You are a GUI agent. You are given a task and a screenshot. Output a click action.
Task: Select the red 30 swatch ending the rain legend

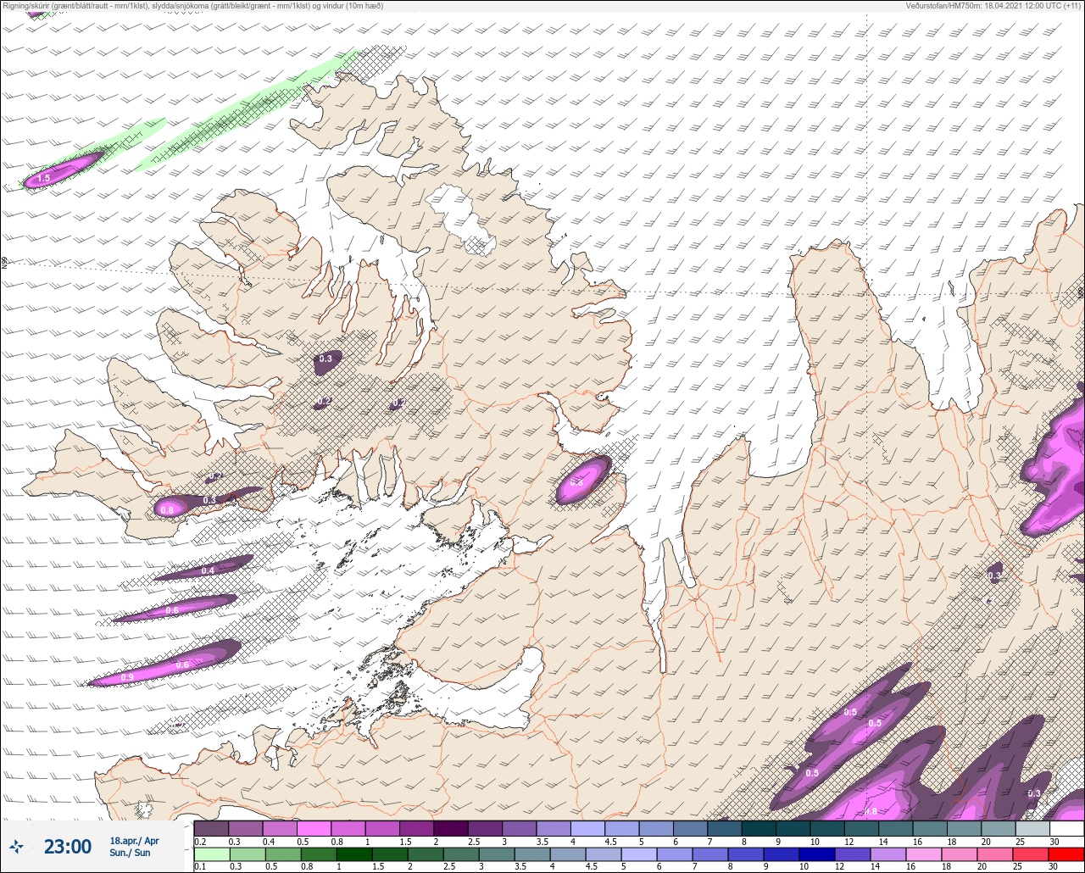tap(1067, 854)
